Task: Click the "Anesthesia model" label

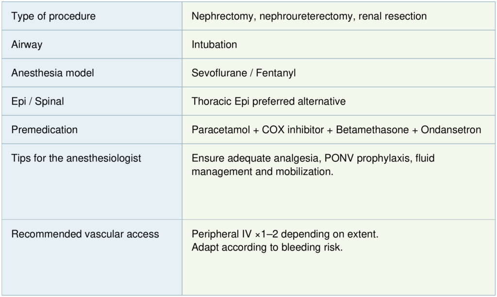Action: pyautogui.click(x=52, y=73)
